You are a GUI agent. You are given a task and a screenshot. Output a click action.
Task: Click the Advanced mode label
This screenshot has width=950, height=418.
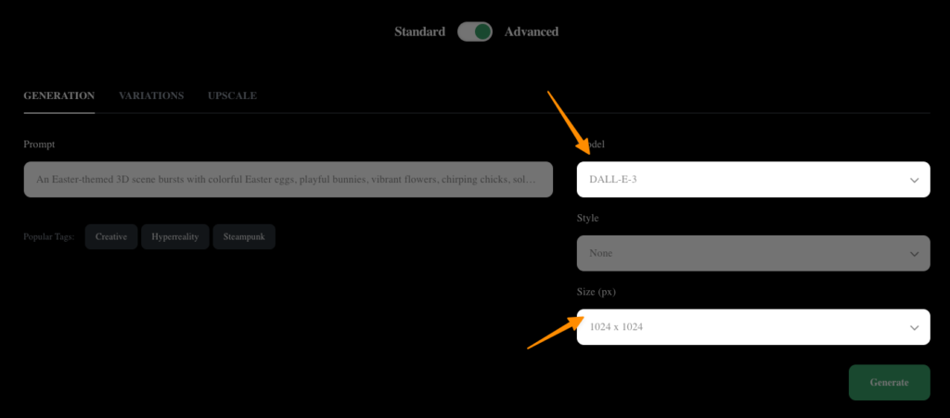[532, 32]
